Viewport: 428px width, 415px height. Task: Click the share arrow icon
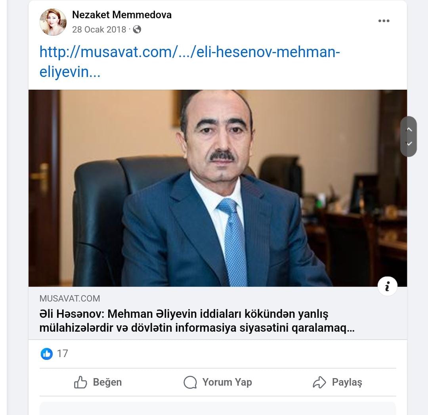[x=319, y=382]
